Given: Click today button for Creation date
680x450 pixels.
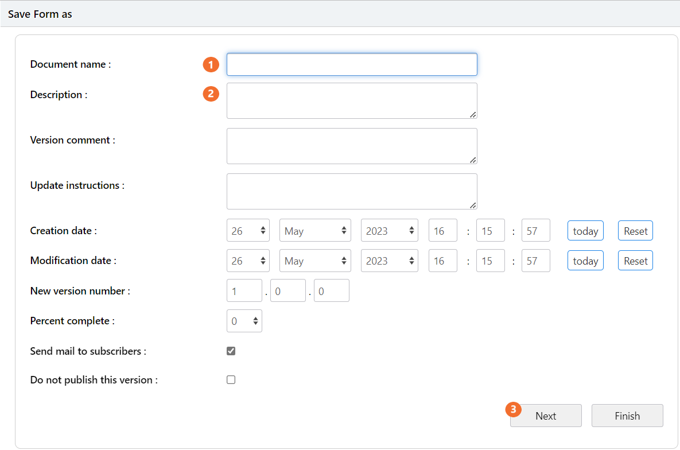Looking at the screenshot, I should [585, 230].
